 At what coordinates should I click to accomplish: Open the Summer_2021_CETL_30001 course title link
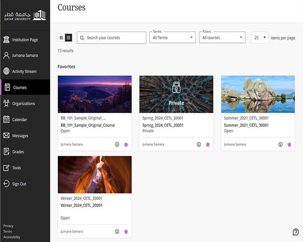pos(246,125)
